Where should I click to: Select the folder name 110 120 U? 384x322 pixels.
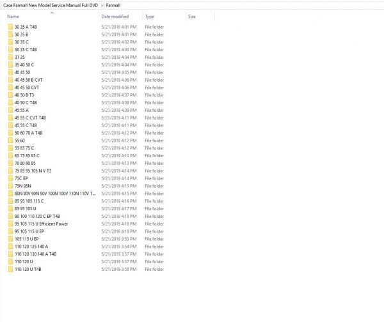pyautogui.click(x=24, y=262)
